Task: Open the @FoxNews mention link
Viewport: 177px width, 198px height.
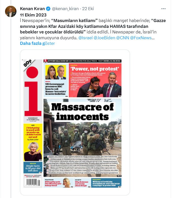Action: 141,38
